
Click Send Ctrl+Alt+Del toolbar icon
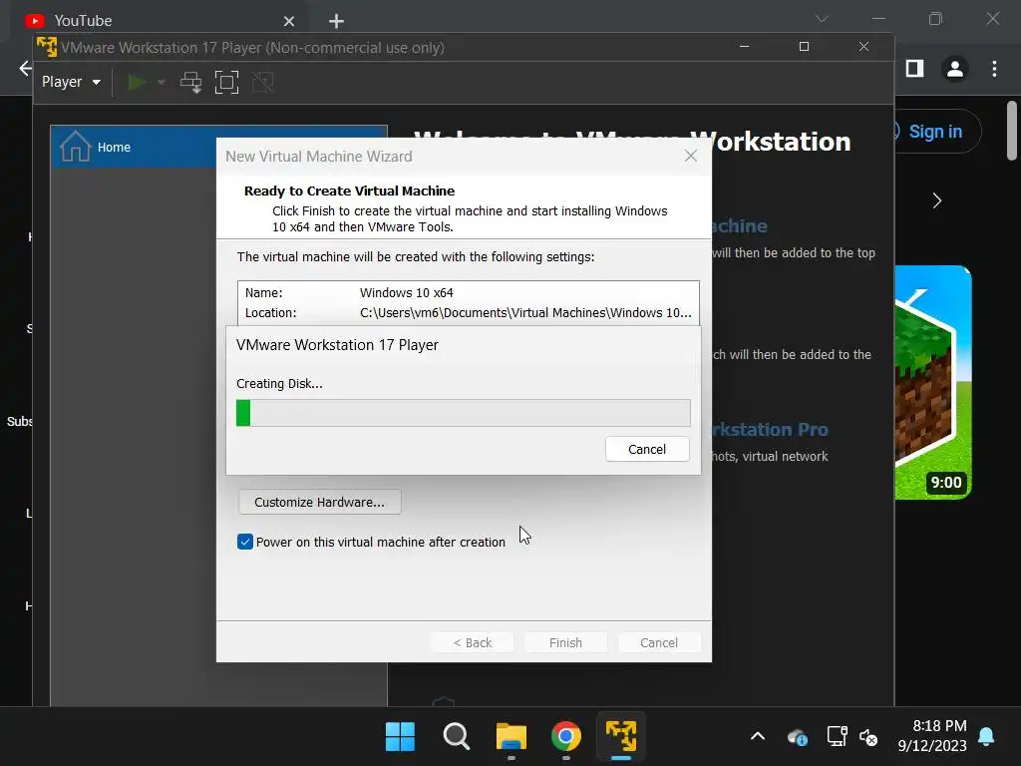(190, 82)
